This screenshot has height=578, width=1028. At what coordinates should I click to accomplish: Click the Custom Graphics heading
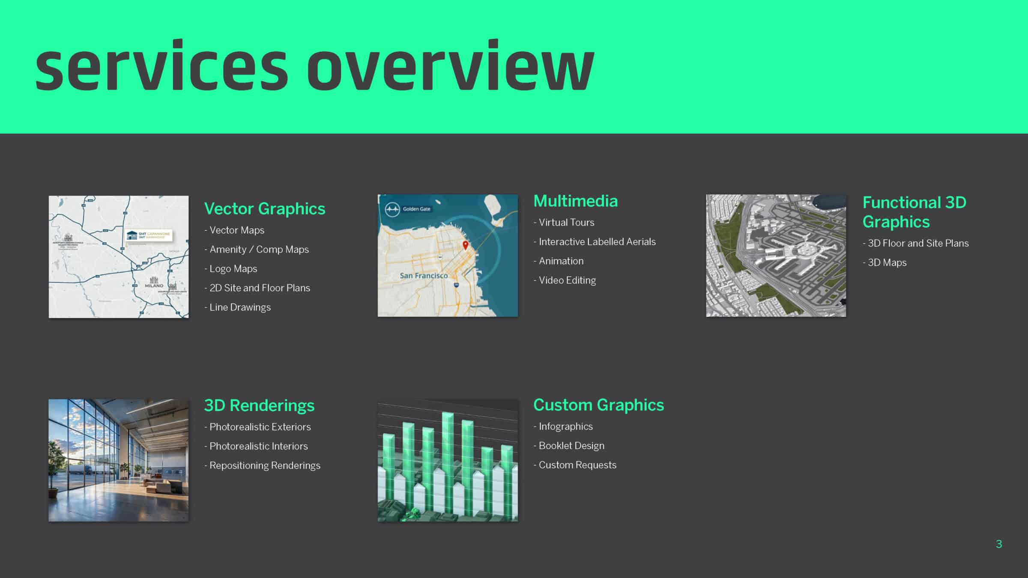point(598,405)
